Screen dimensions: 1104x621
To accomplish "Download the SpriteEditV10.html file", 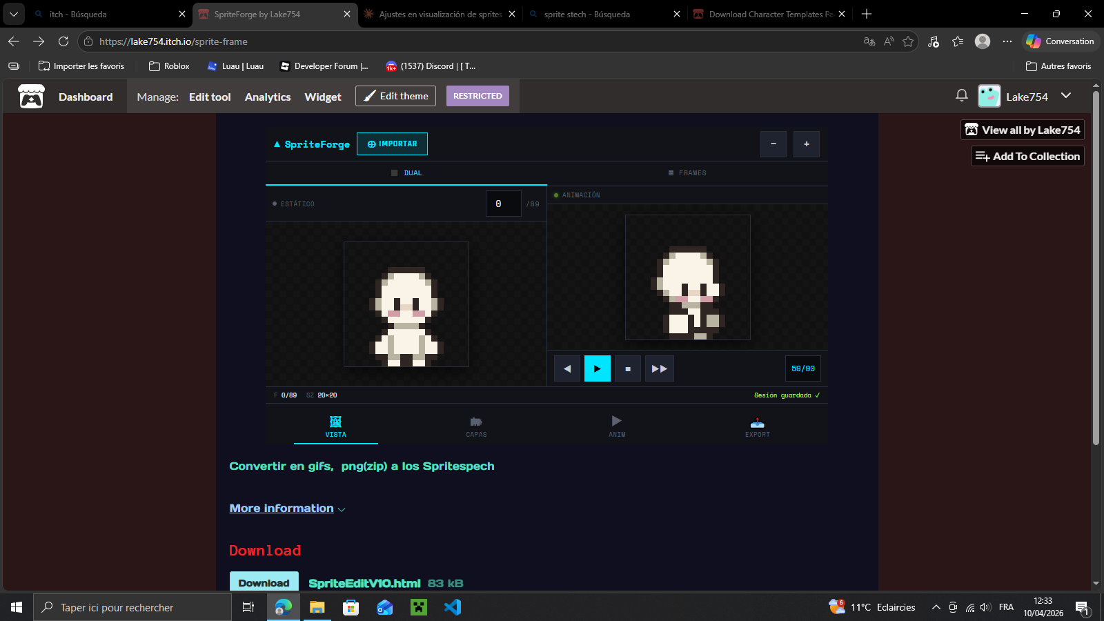I will tap(264, 582).
